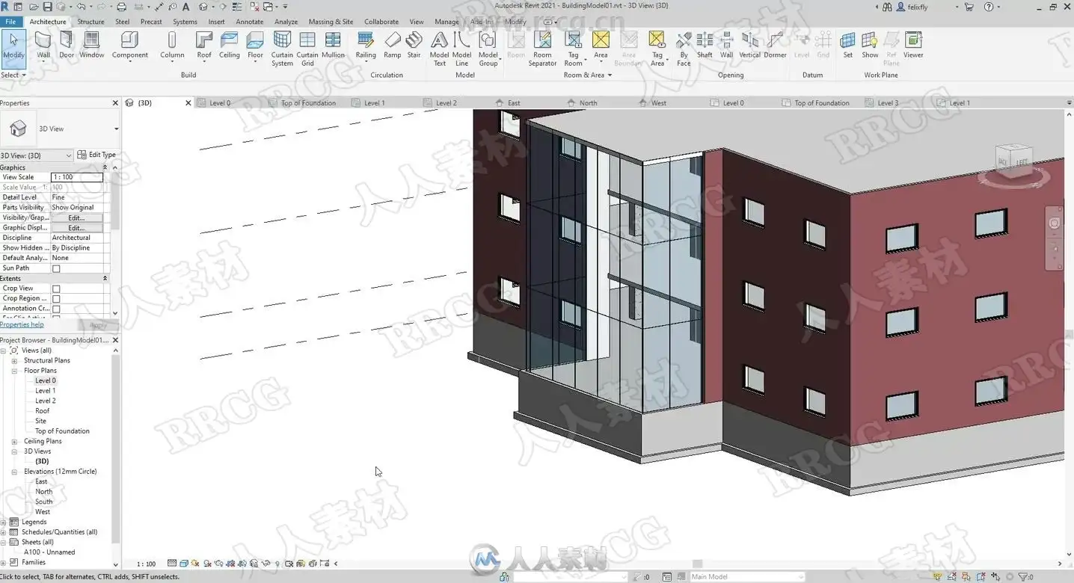This screenshot has height=583, width=1074.
Task: Expand the Ceiling Plans tree node
Action: pyautogui.click(x=14, y=441)
